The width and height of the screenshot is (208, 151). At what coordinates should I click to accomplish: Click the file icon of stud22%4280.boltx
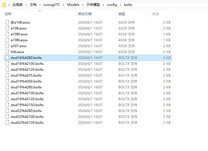(x=7, y=111)
